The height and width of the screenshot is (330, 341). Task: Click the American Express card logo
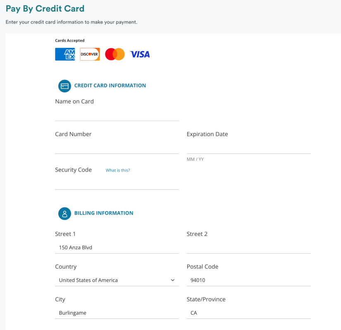click(x=65, y=54)
